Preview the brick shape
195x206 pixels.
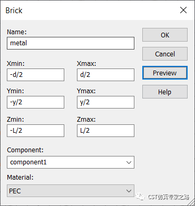pos(165,73)
